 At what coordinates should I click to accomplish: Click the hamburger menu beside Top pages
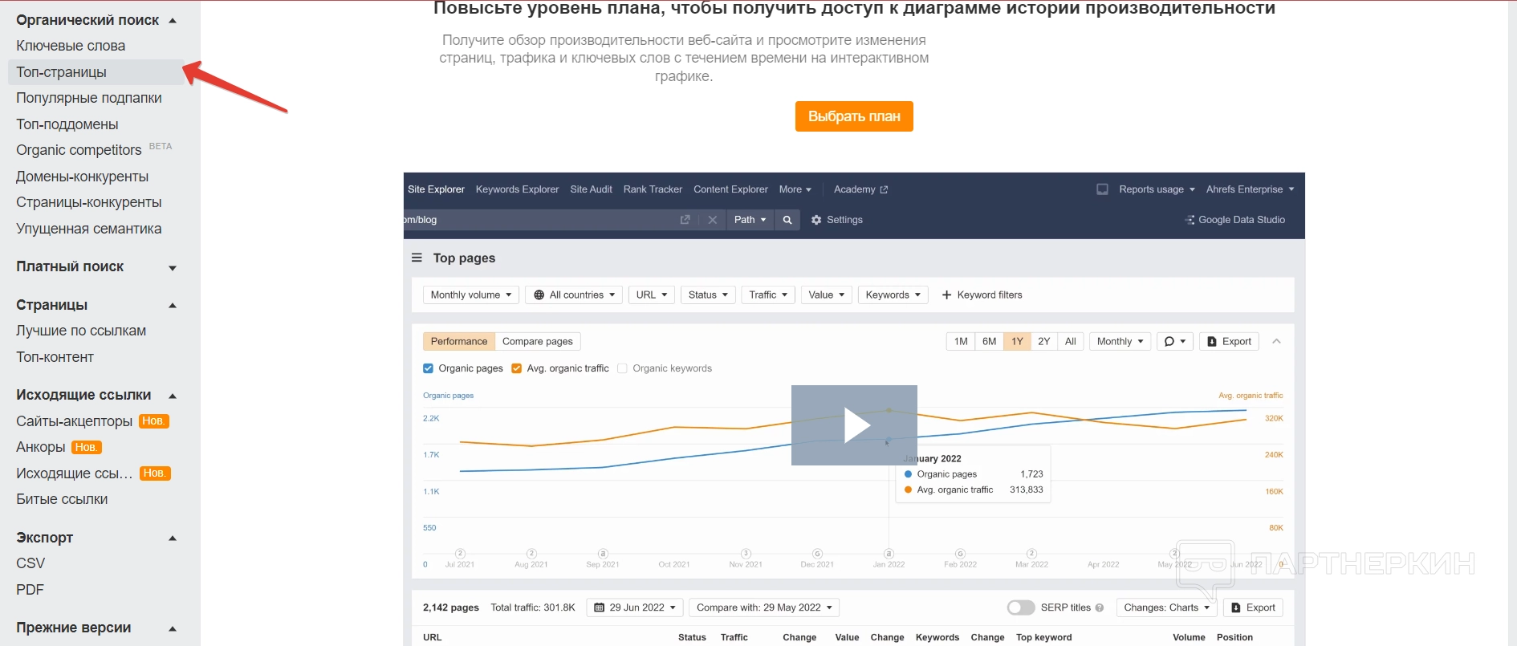pyautogui.click(x=417, y=258)
